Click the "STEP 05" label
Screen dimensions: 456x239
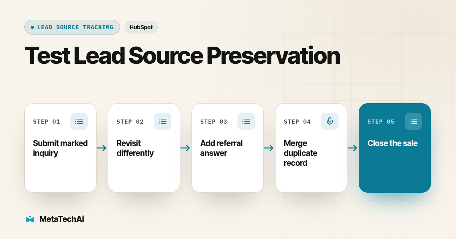pos(381,122)
